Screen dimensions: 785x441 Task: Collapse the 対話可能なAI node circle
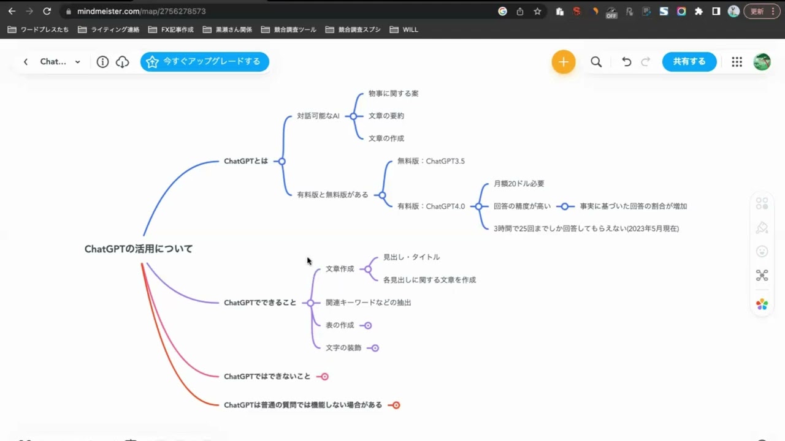[353, 116]
